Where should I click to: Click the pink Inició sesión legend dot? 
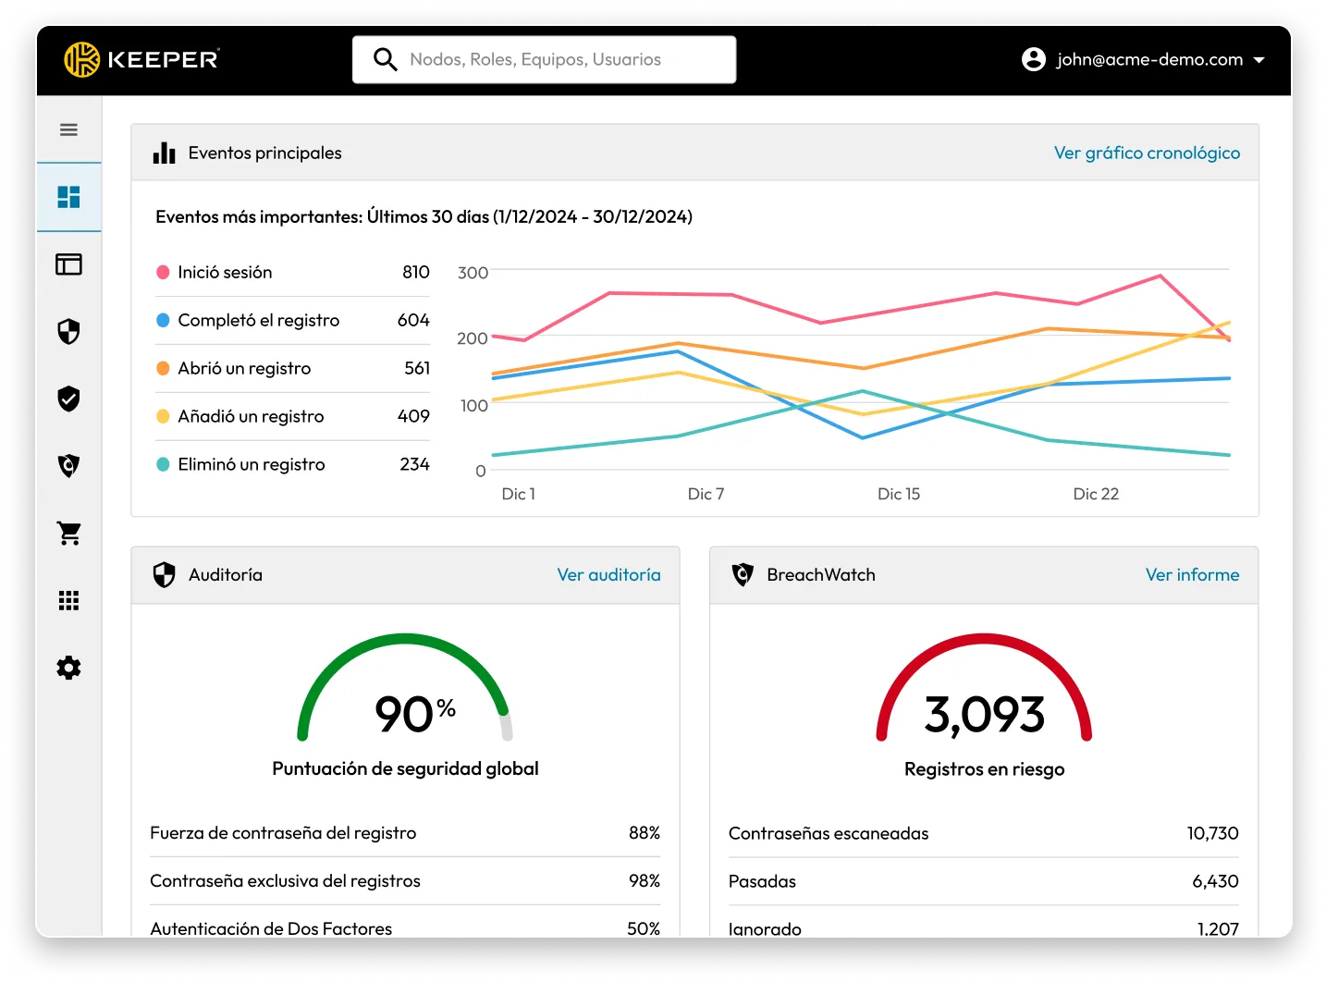pos(163,272)
